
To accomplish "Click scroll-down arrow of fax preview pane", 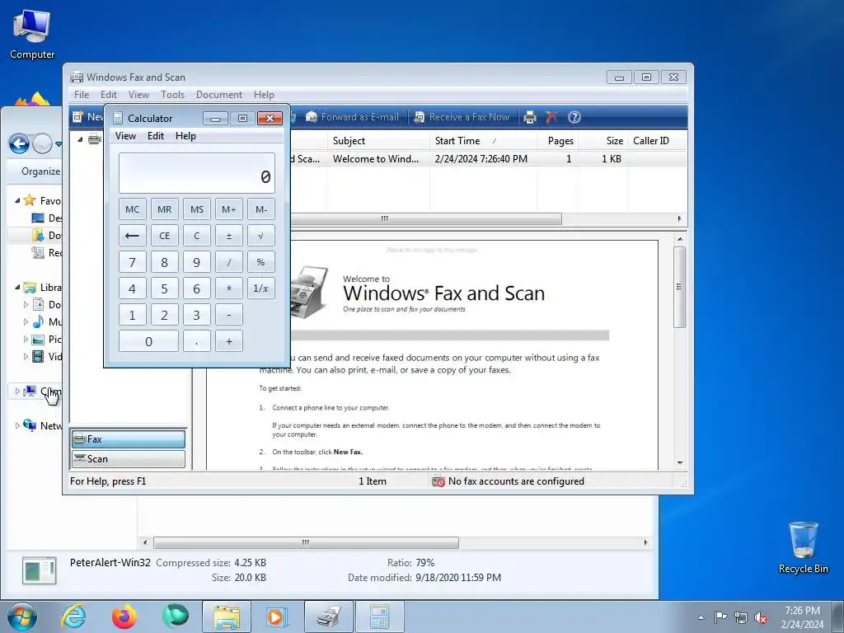I will [x=680, y=463].
